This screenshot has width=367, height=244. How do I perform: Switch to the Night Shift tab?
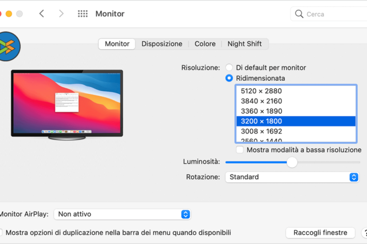pyautogui.click(x=244, y=44)
